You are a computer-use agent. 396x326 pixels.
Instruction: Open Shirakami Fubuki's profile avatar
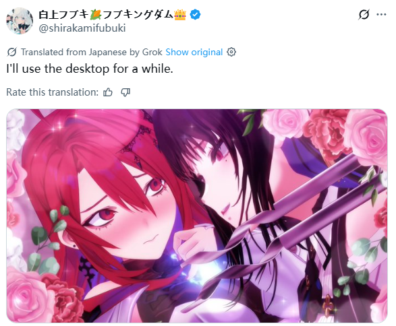pyautogui.click(x=20, y=21)
